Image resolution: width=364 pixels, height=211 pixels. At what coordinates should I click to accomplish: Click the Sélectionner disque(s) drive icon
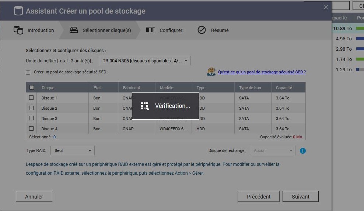coord(74,30)
